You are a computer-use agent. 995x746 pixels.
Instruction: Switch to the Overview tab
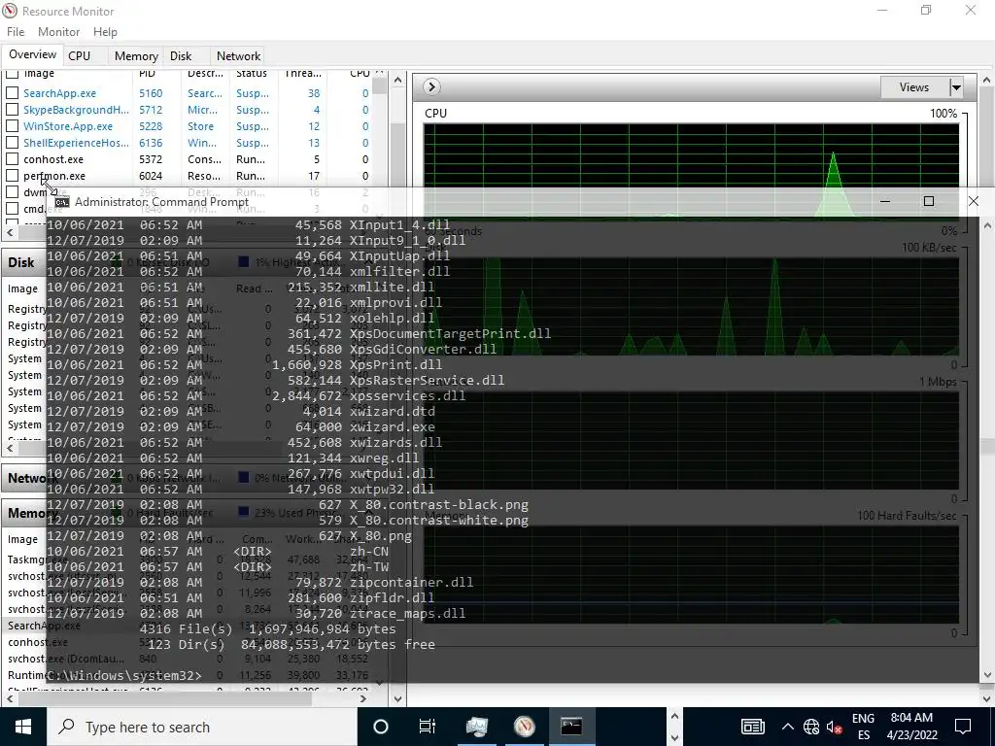tap(32, 54)
